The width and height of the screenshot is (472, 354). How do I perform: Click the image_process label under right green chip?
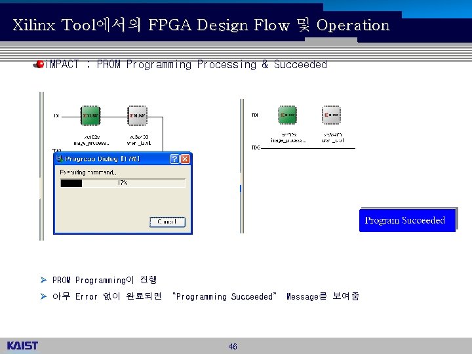click(x=288, y=140)
